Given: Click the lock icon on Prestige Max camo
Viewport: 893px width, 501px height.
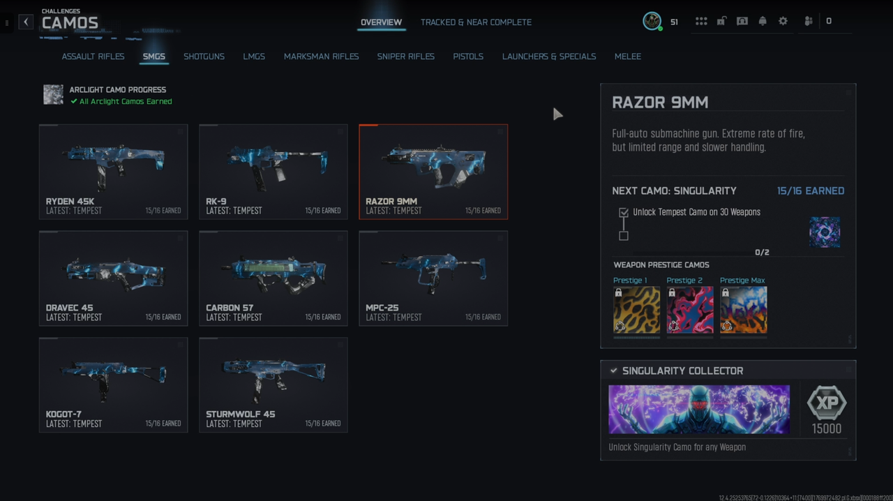Looking at the screenshot, I should click(726, 293).
